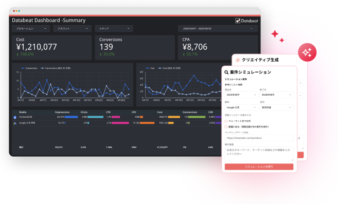
Task: Expand the アカウント filter dropdown
Action: click(x=73, y=29)
